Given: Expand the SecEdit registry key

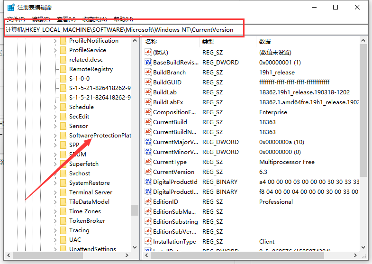Looking at the screenshot, I should [55, 117].
